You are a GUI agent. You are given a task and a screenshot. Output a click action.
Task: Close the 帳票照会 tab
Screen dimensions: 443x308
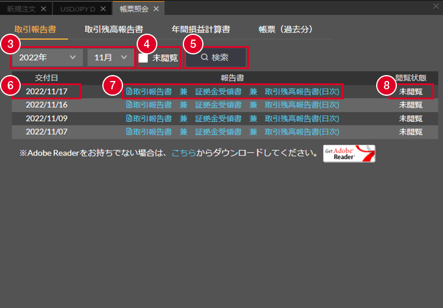click(x=156, y=9)
